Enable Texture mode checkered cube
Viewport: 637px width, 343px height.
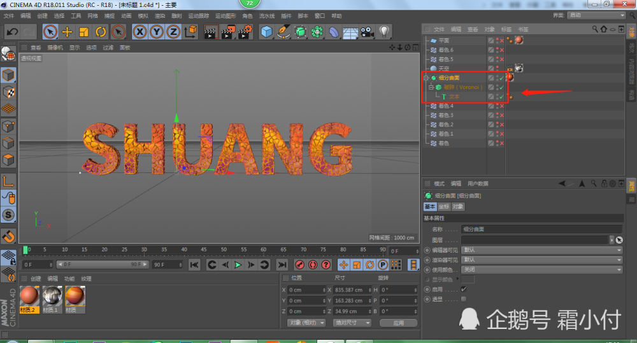pyautogui.click(x=8, y=92)
